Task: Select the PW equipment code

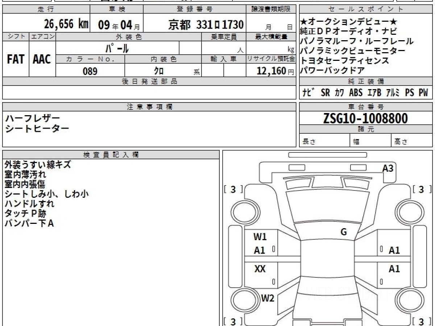Action: coord(423,93)
